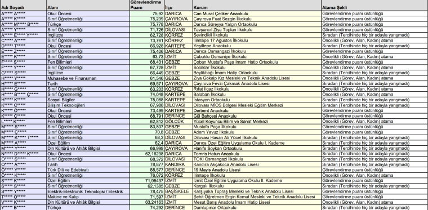The width and height of the screenshot is (428, 210).
Task: Select cell 'Beylikbağı İmam Hatip Ortaokulu'
Action: (x=257, y=73)
